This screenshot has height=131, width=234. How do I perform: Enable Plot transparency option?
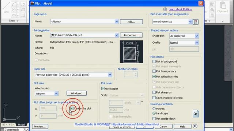click(154, 71)
